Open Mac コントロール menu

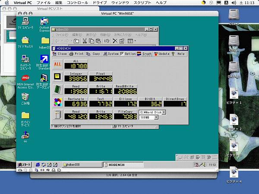(x=77, y=3)
